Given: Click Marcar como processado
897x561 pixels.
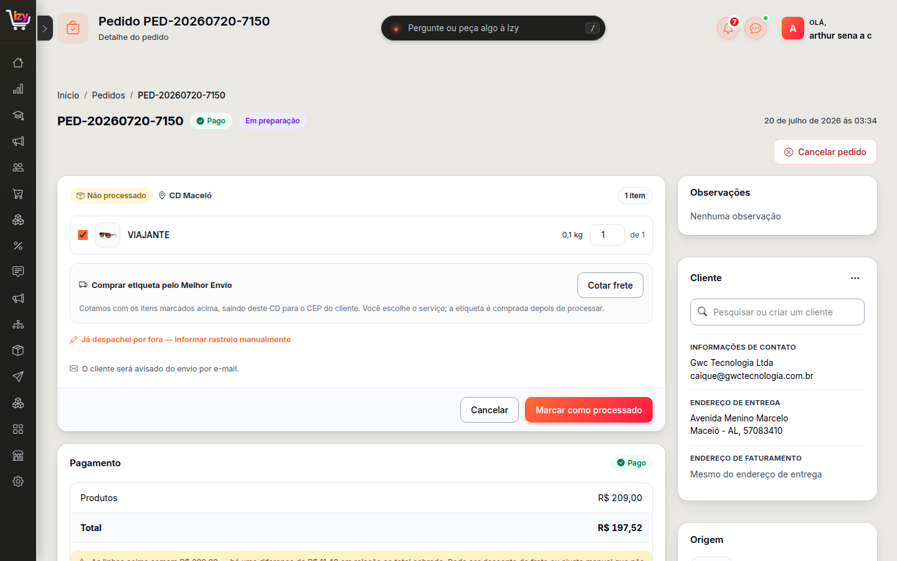Looking at the screenshot, I should point(589,410).
